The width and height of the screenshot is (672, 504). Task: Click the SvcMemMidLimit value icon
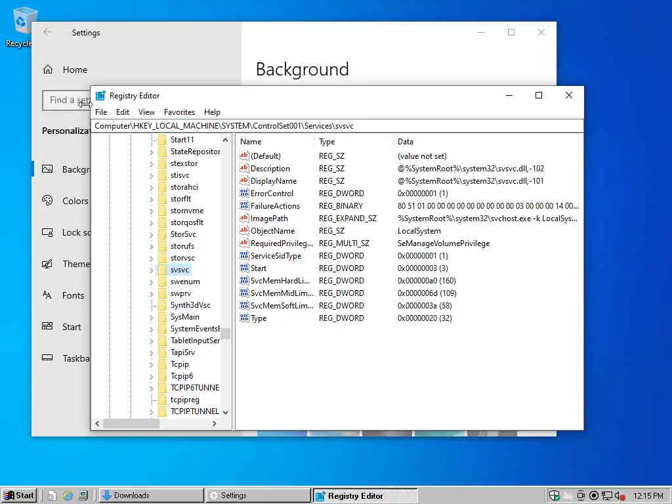click(x=244, y=293)
